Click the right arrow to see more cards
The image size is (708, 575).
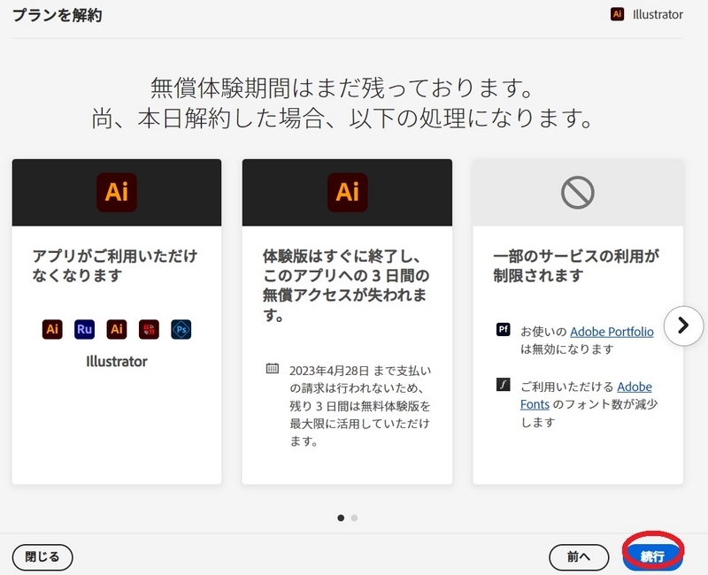pos(683,325)
